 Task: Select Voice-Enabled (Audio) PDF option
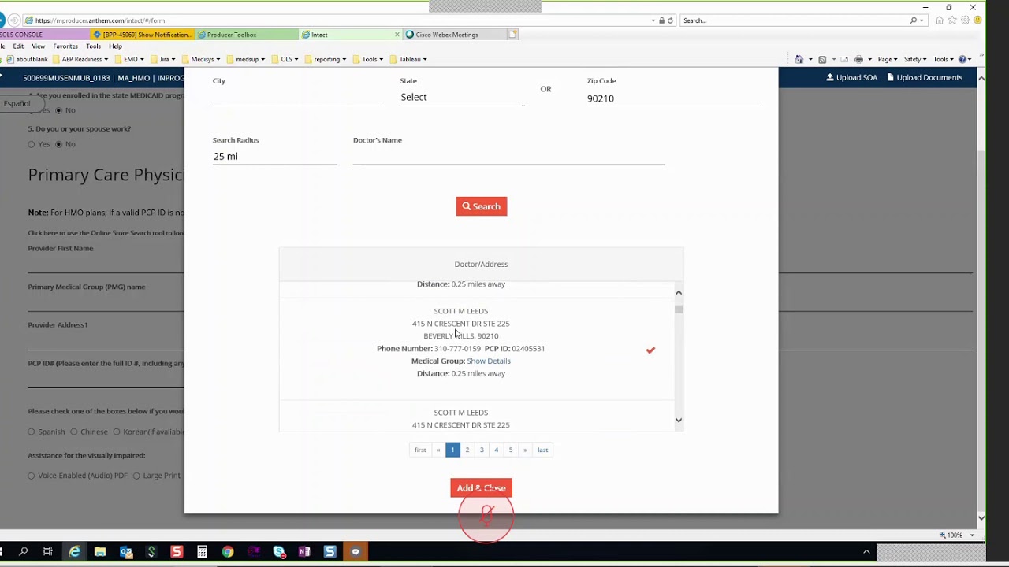[x=32, y=476]
